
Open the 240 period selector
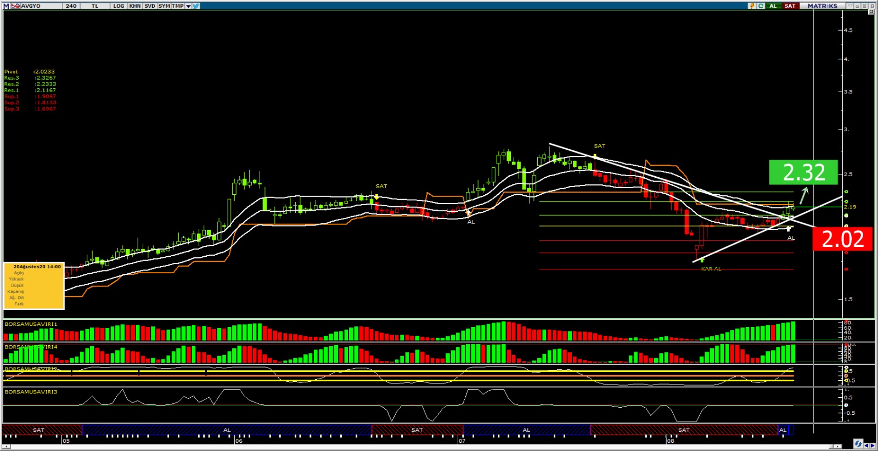(x=71, y=6)
